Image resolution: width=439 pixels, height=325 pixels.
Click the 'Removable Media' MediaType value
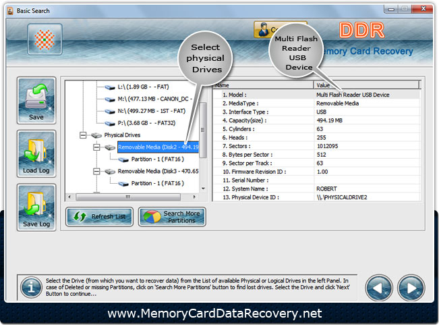[337, 103]
